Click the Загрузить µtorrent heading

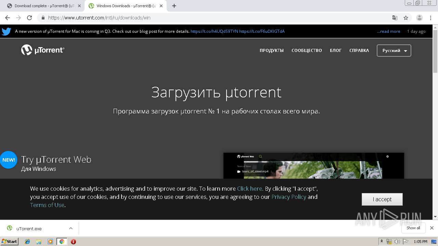216,93
